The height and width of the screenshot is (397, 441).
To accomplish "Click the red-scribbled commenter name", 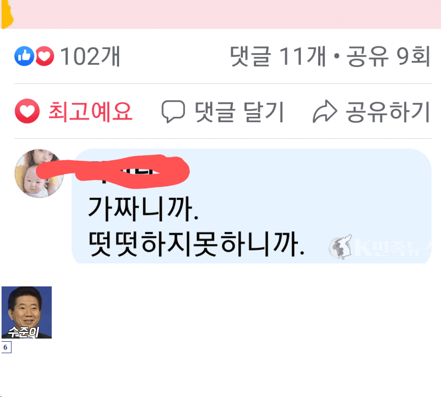I will (x=132, y=171).
